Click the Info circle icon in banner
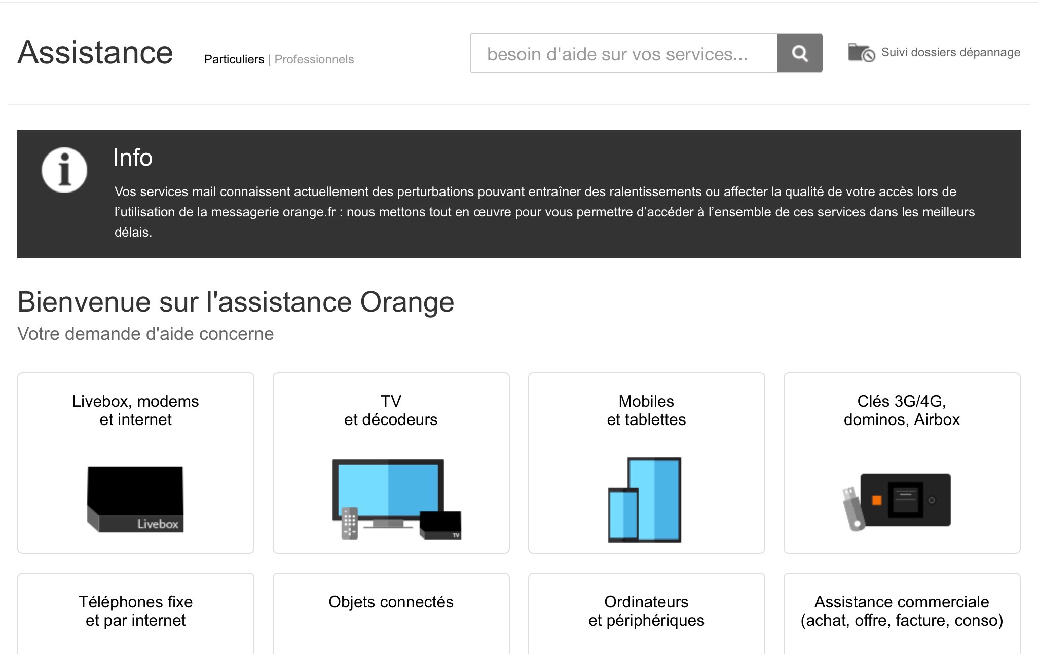Screen dimensions: 1038x654 64,170
